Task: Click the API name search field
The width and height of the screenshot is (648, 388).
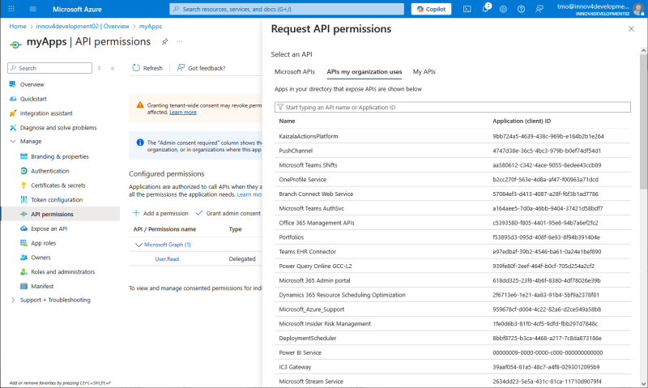Action: 453,107
